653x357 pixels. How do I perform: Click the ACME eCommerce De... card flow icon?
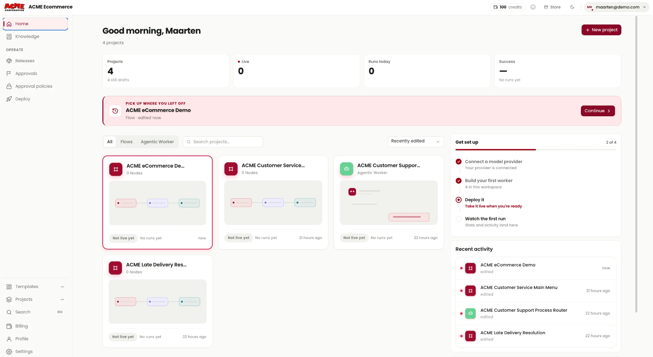click(x=116, y=169)
